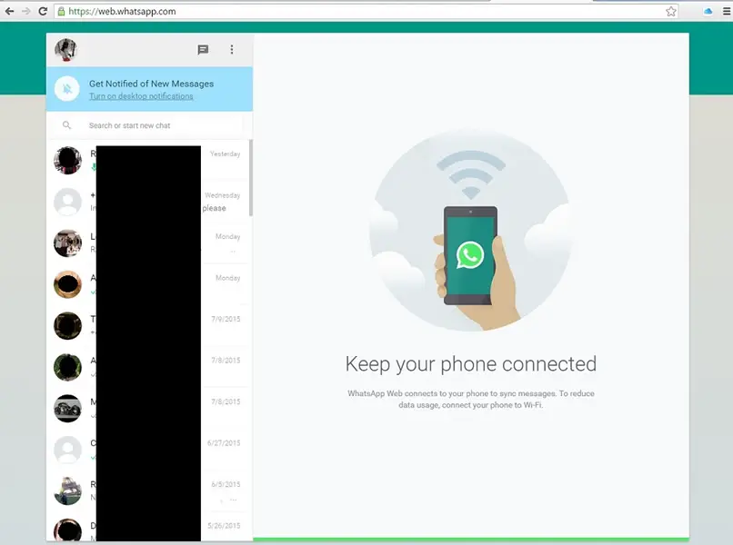Reload the WhatsApp Web page
The height and width of the screenshot is (545, 733).
[x=43, y=11]
